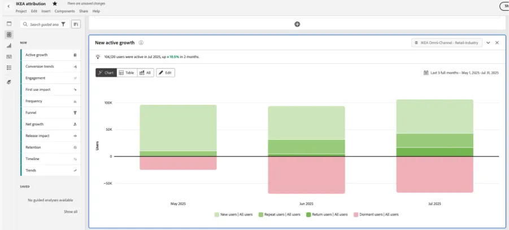Click the 10.5% growth figure

tap(174, 57)
